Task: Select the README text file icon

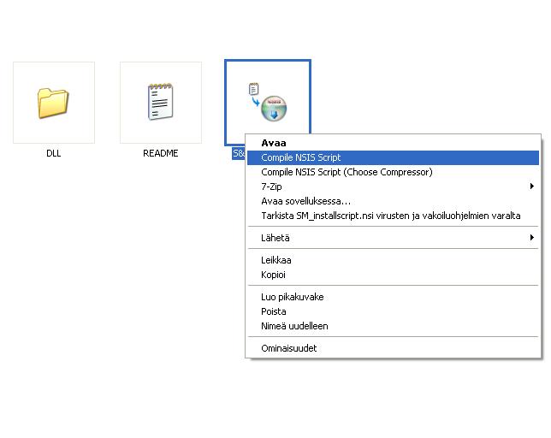Action: [x=161, y=102]
